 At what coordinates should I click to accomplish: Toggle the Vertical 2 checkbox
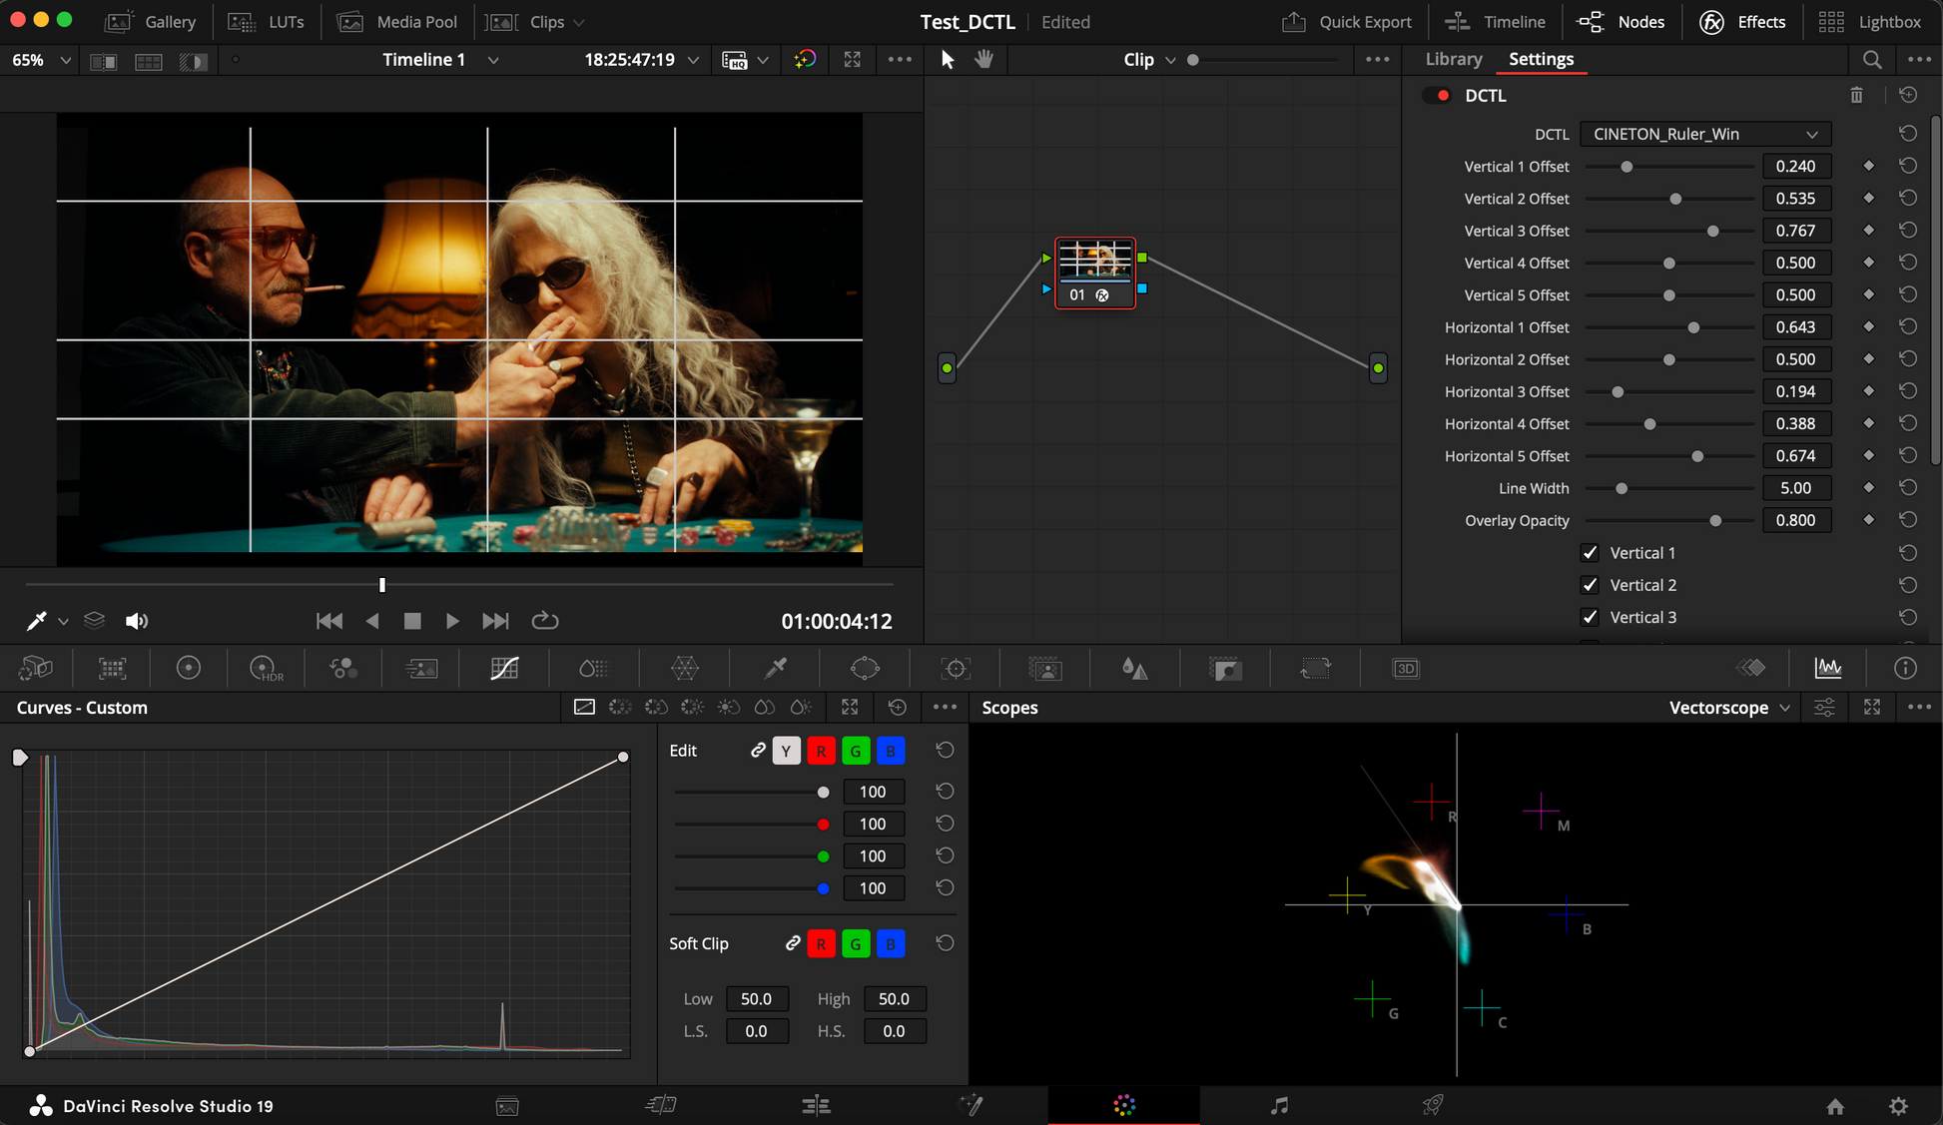1590,585
